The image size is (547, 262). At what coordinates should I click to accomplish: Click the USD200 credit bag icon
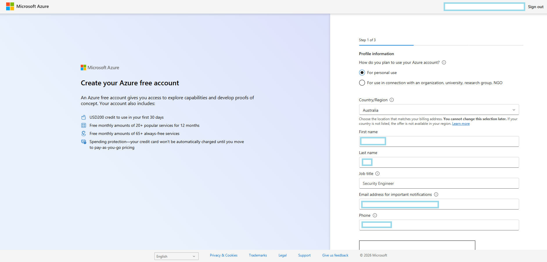84,117
